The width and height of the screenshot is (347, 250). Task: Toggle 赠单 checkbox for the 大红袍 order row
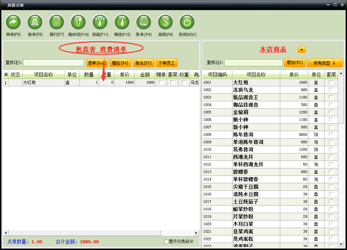coord(161,82)
